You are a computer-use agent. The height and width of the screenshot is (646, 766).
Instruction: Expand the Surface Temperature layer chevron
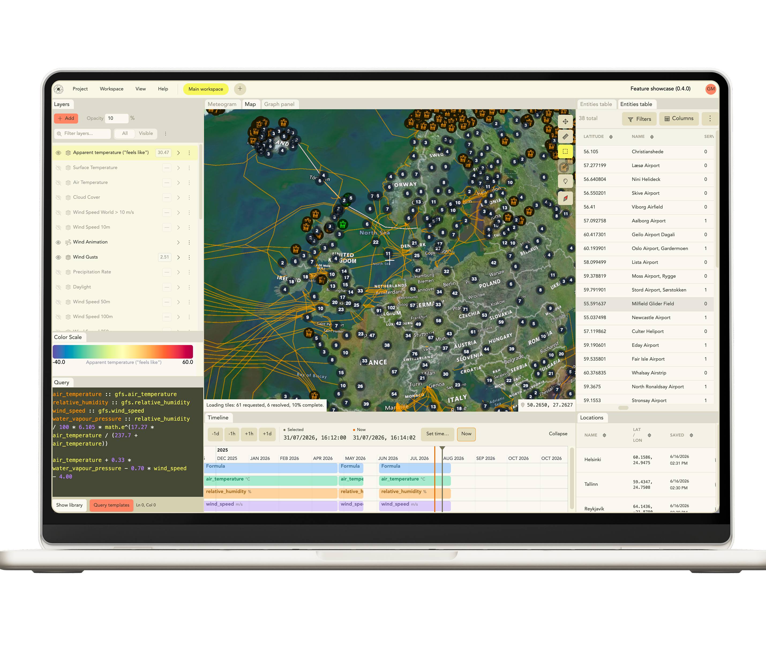click(x=178, y=168)
